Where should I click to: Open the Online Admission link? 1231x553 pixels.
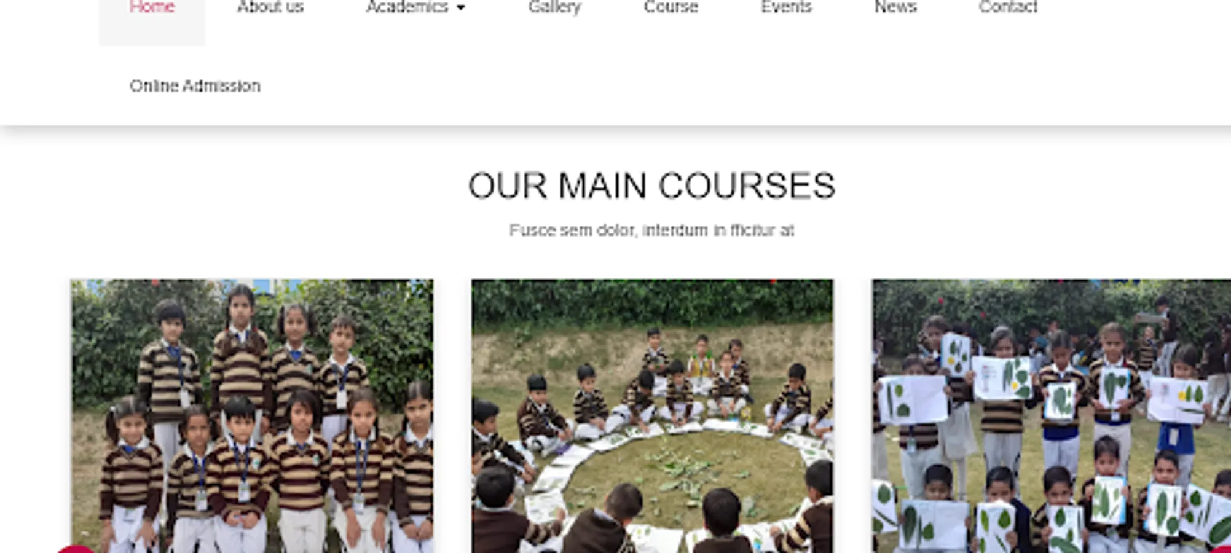pos(195,86)
